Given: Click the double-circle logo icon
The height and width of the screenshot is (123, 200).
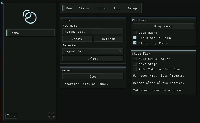Looking at the screenshot, I should point(30,17).
